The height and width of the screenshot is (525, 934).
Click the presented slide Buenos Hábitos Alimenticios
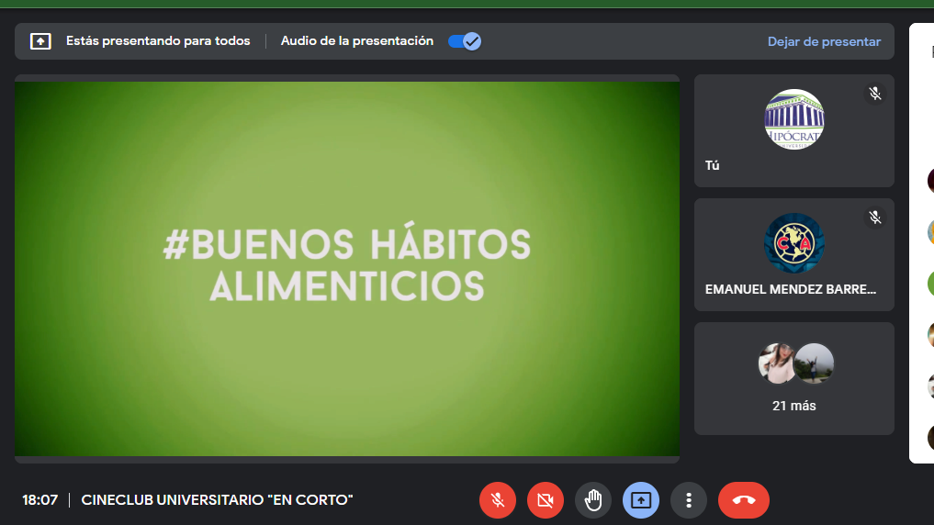pyautogui.click(x=346, y=268)
